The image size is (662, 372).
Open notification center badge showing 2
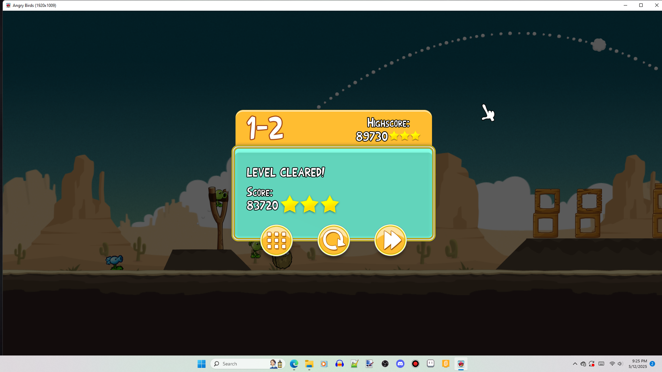click(652, 364)
